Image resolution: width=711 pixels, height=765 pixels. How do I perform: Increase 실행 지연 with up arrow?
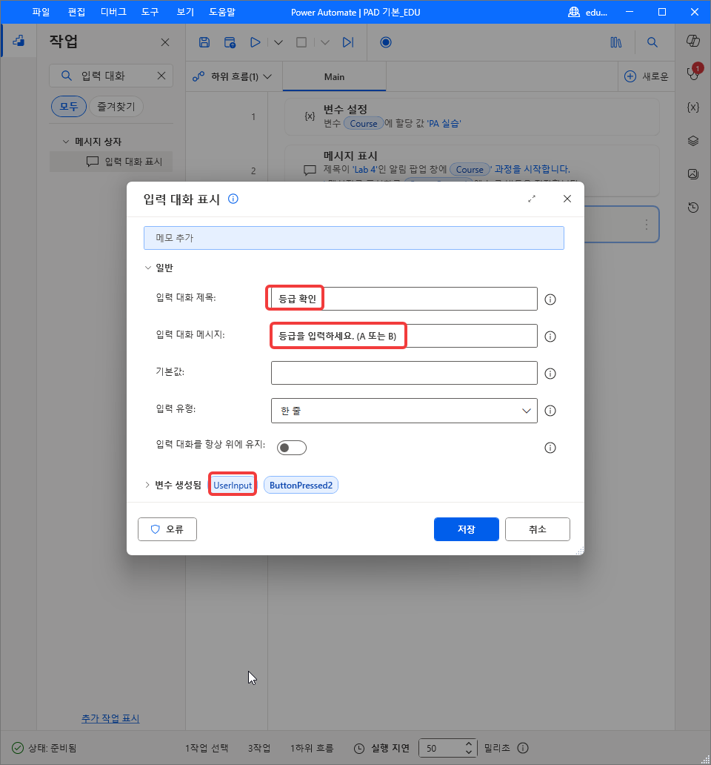(x=468, y=744)
